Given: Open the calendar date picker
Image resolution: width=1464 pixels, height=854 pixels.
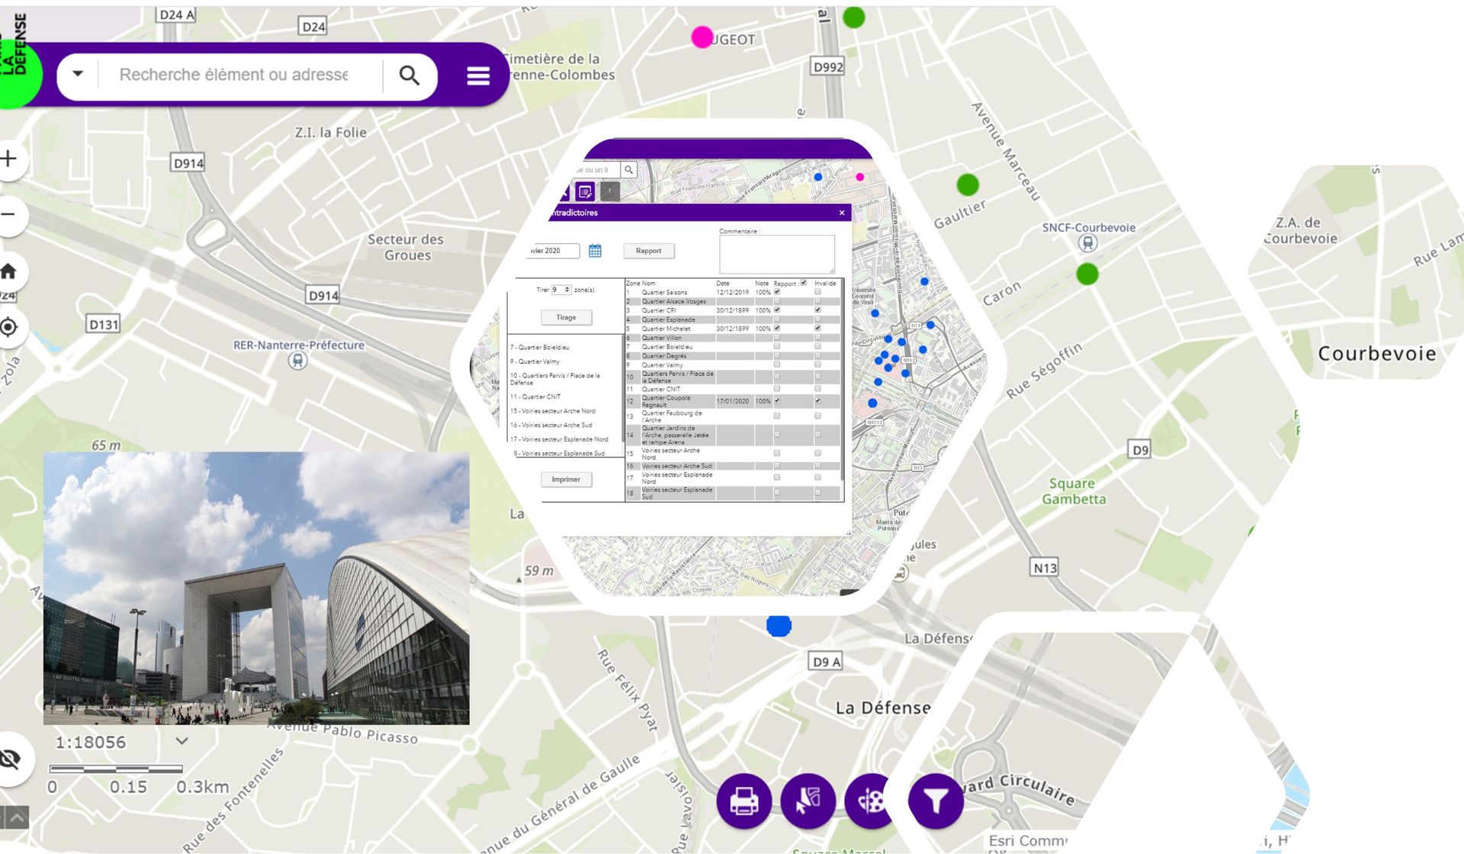Looking at the screenshot, I should pos(595,251).
